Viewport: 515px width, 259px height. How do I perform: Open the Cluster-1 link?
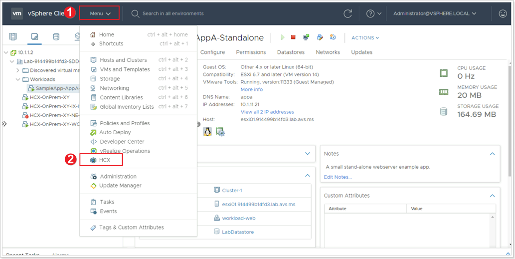[232, 190]
